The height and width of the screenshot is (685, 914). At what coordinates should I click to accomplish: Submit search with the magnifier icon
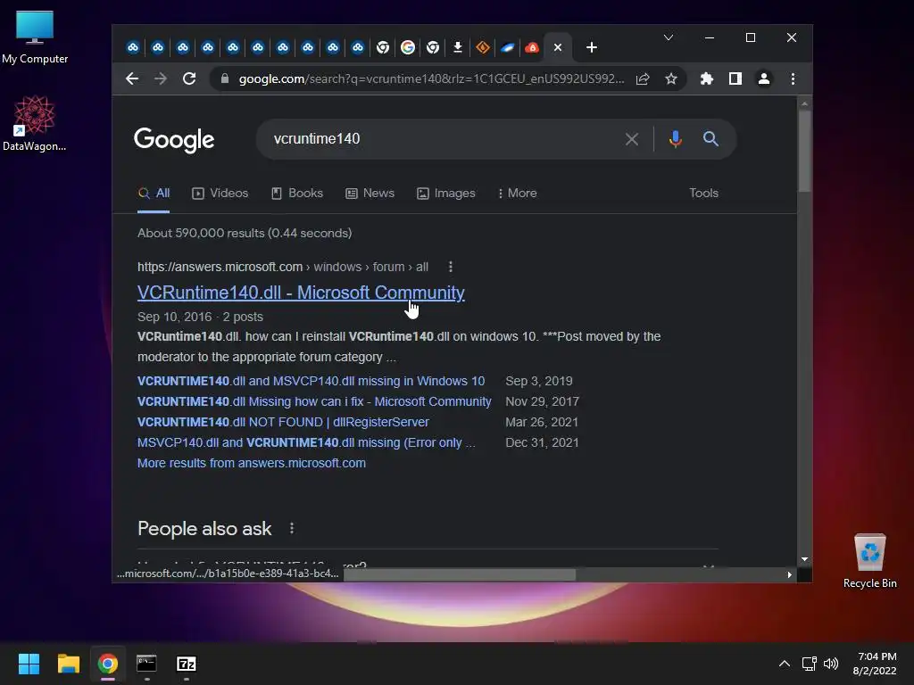tap(710, 138)
